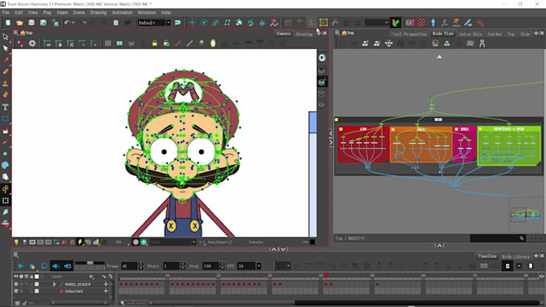Click the Top home breadcrumb in Node View
This screenshot has width=546, height=307.
coord(348,33)
